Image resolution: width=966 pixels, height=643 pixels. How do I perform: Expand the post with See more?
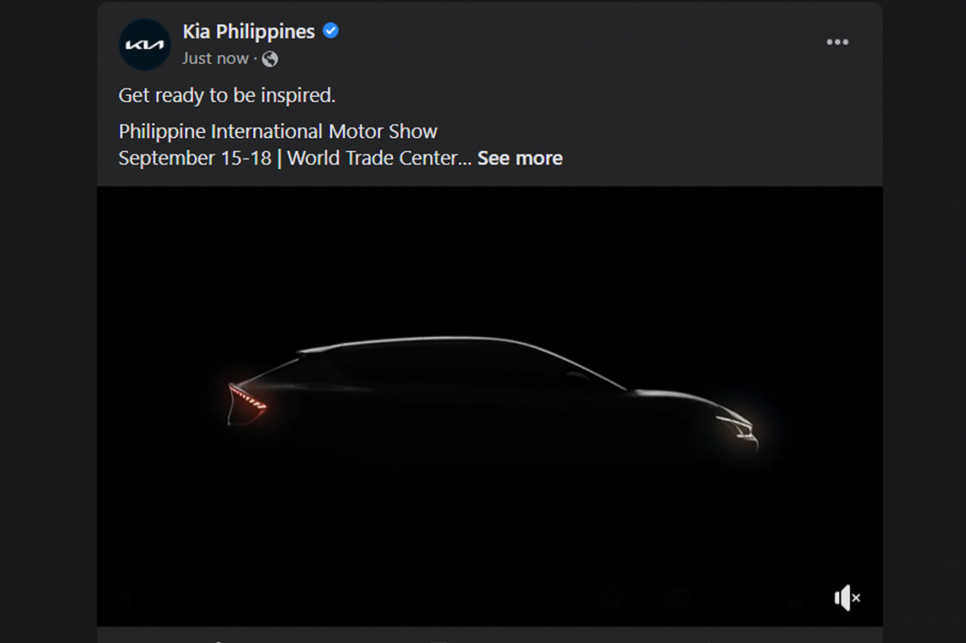coord(520,158)
